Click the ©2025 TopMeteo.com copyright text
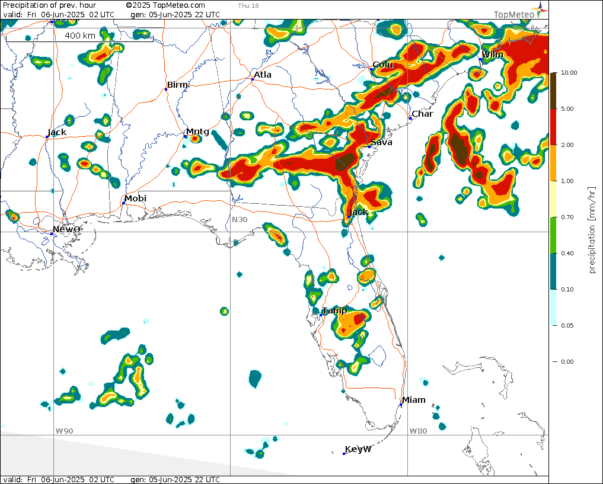The image size is (603, 484). (x=165, y=5)
